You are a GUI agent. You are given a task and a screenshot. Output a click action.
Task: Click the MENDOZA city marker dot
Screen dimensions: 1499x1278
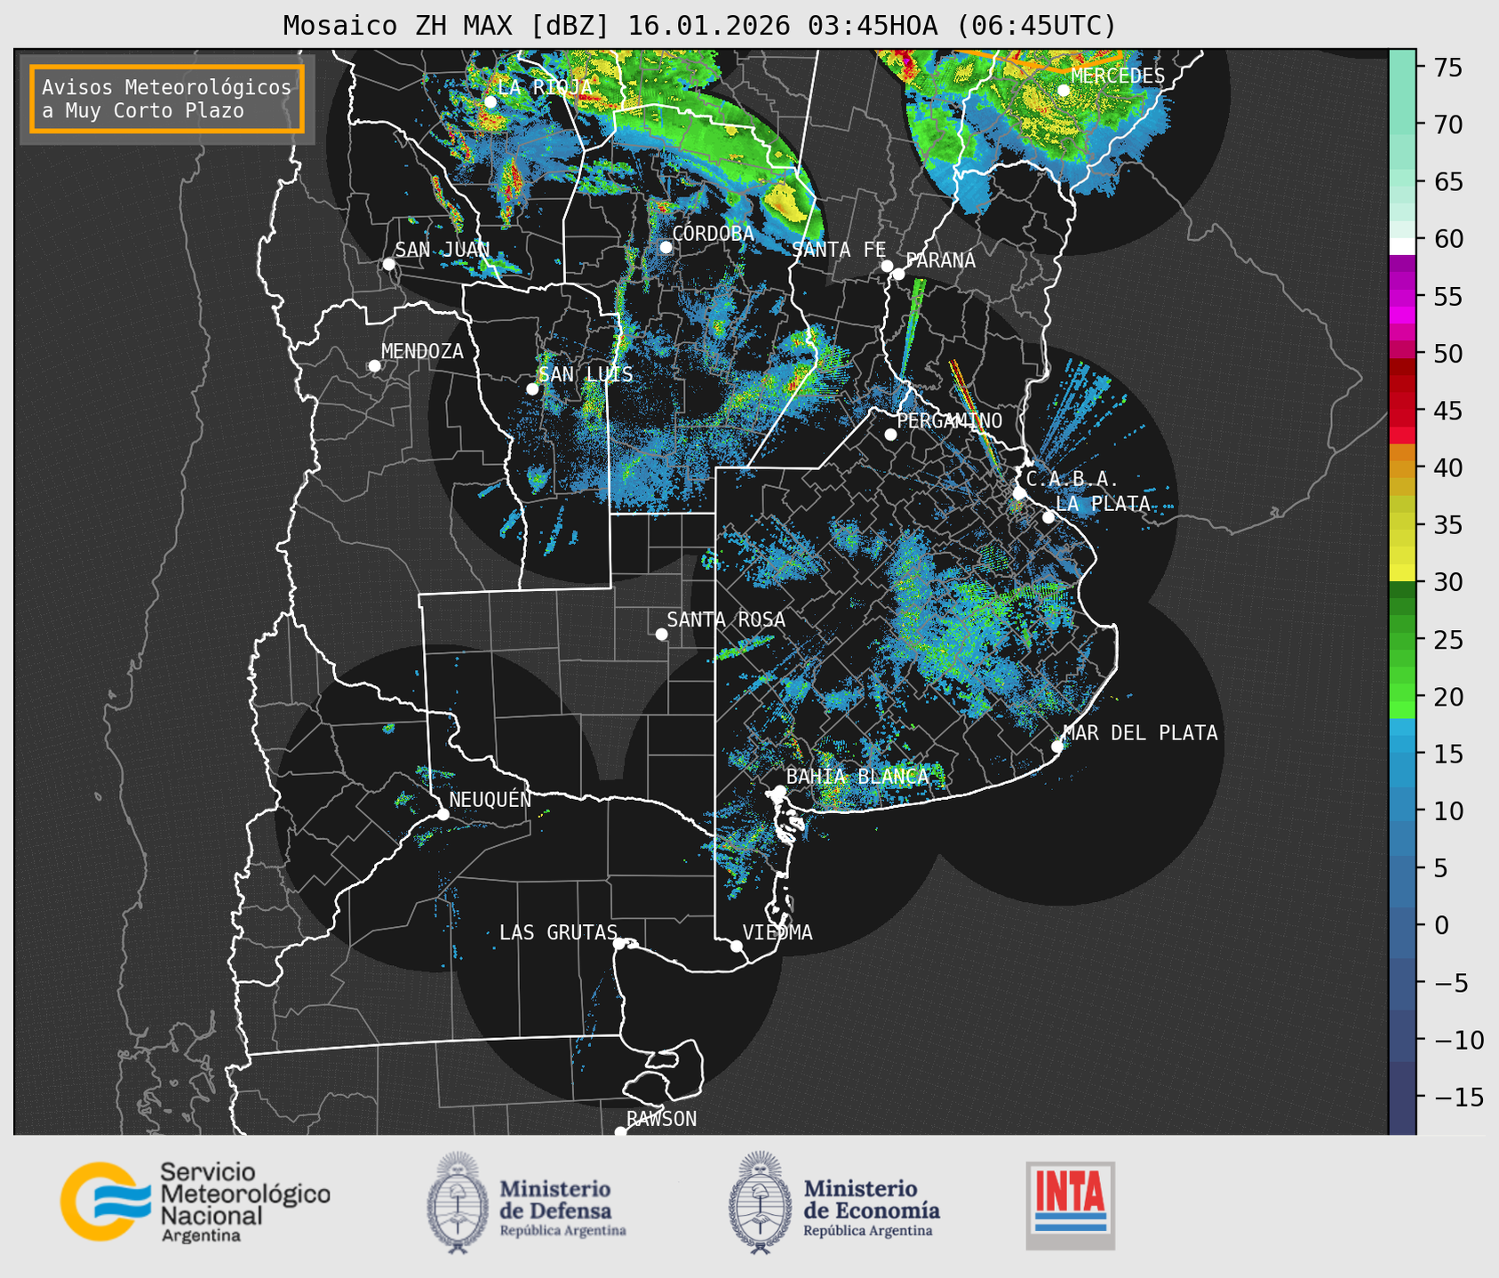point(374,366)
